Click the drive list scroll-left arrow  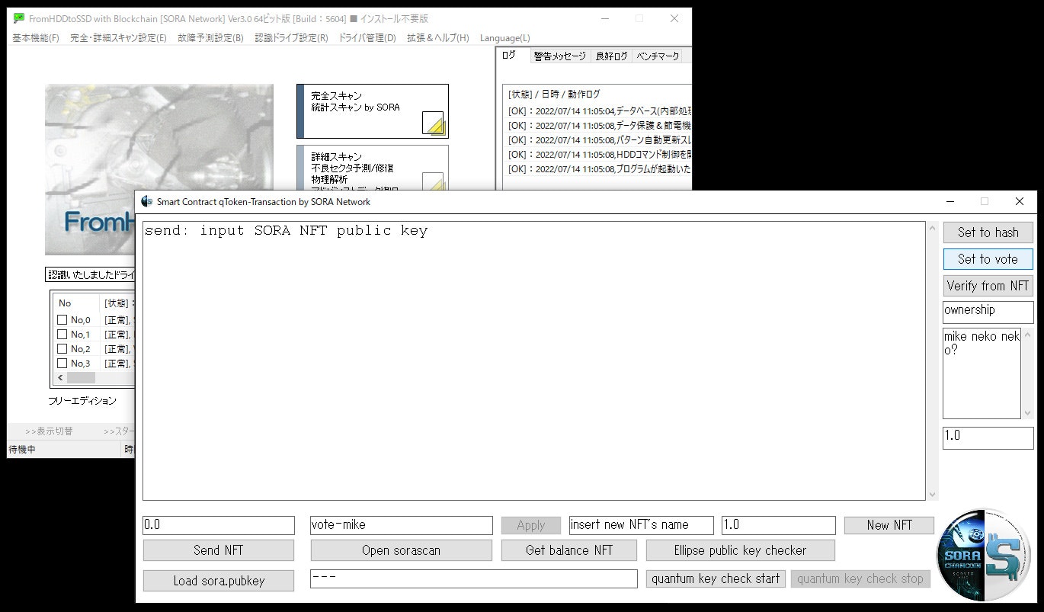pos(60,377)
